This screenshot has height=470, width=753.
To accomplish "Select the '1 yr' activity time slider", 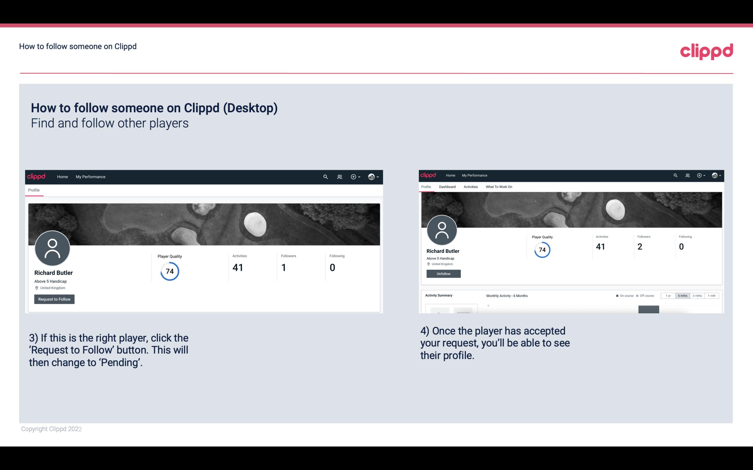I will pyautogui.click(x=668, y=296).
